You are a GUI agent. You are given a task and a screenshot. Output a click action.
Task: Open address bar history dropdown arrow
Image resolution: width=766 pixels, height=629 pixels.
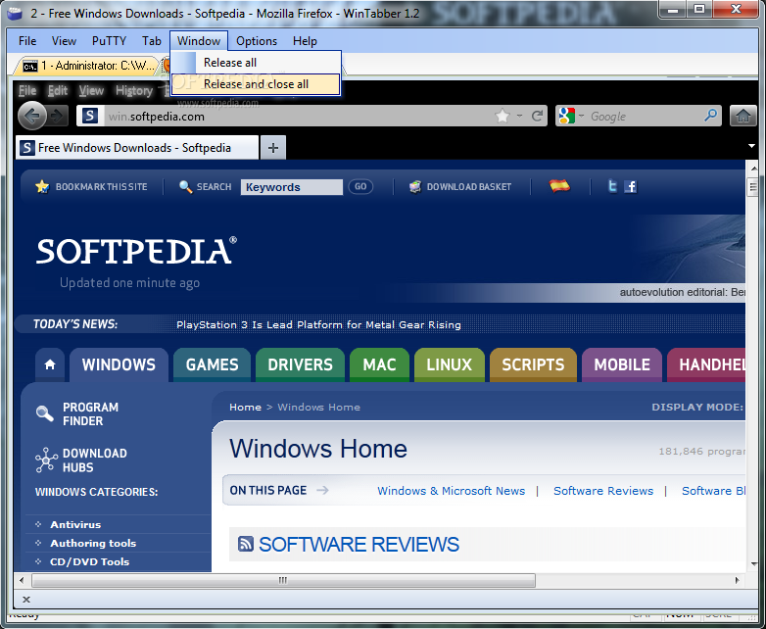519,117
